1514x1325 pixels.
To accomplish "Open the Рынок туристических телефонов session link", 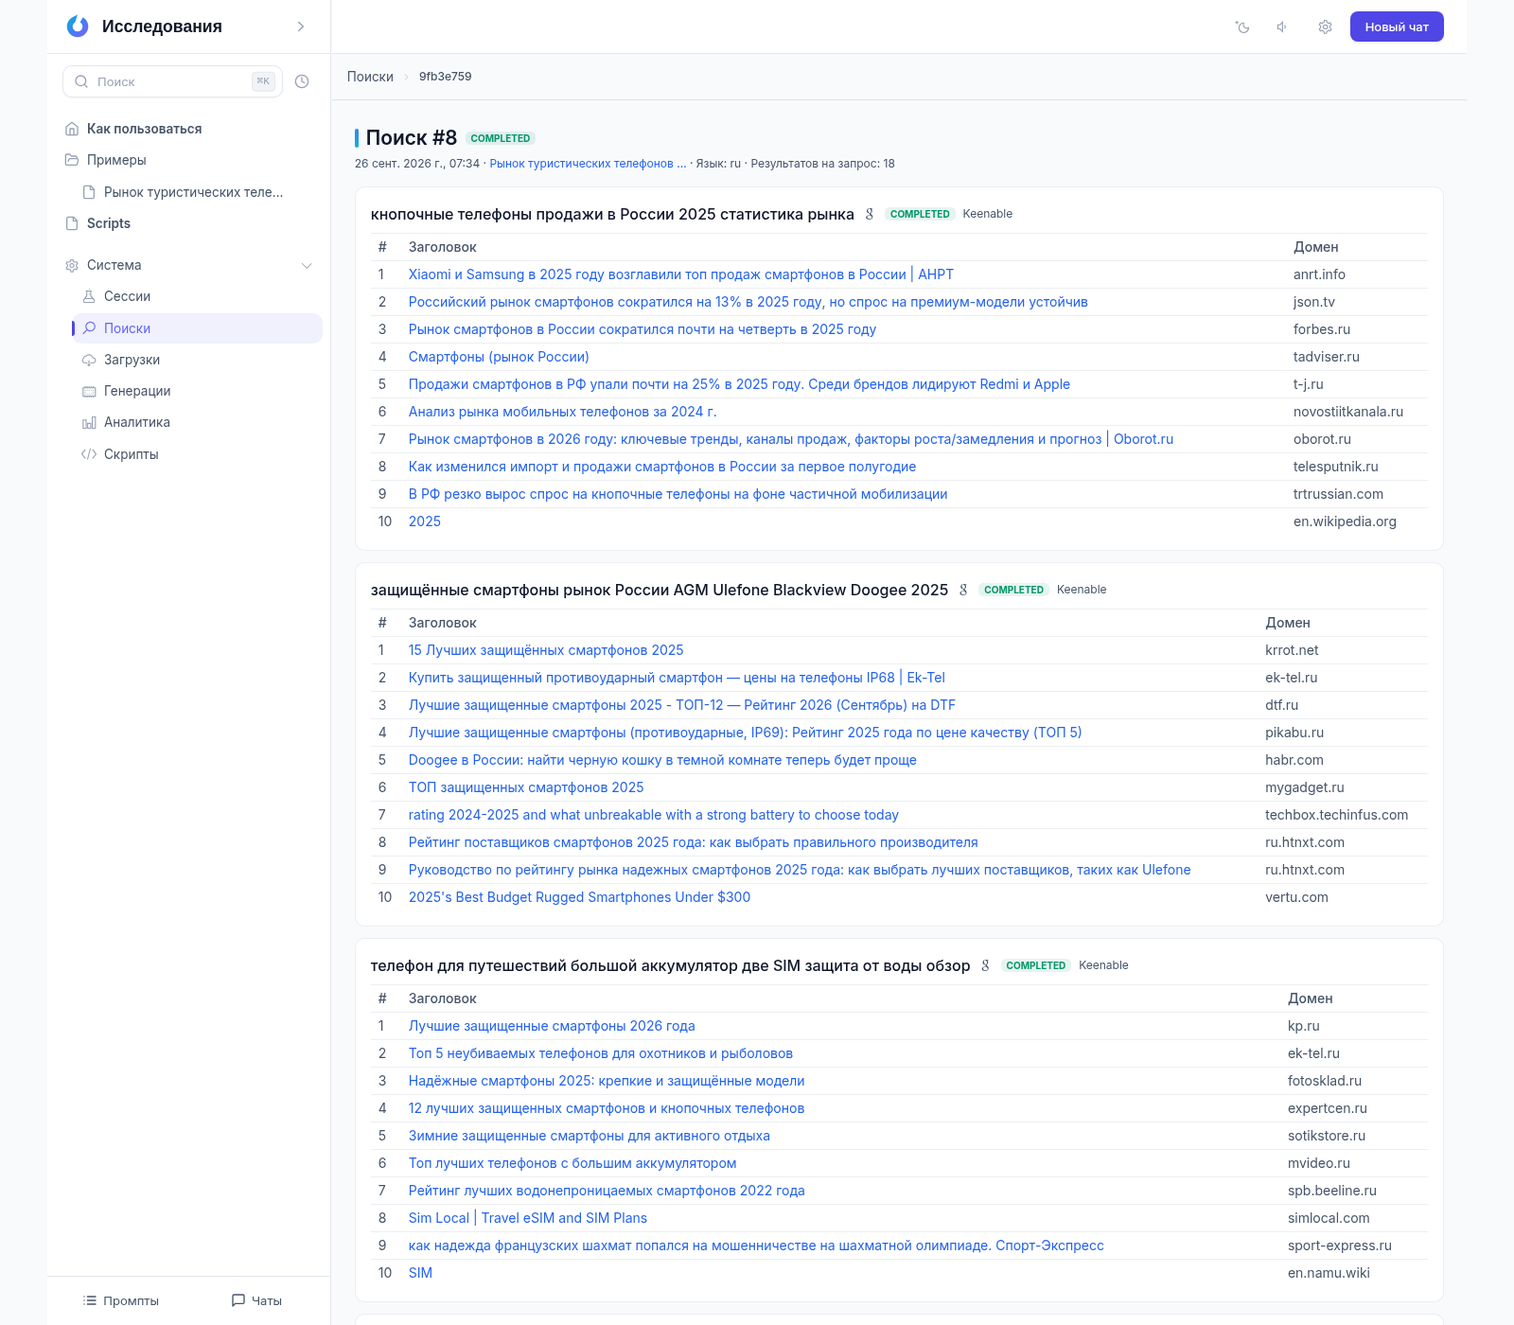I will point(588,164).
